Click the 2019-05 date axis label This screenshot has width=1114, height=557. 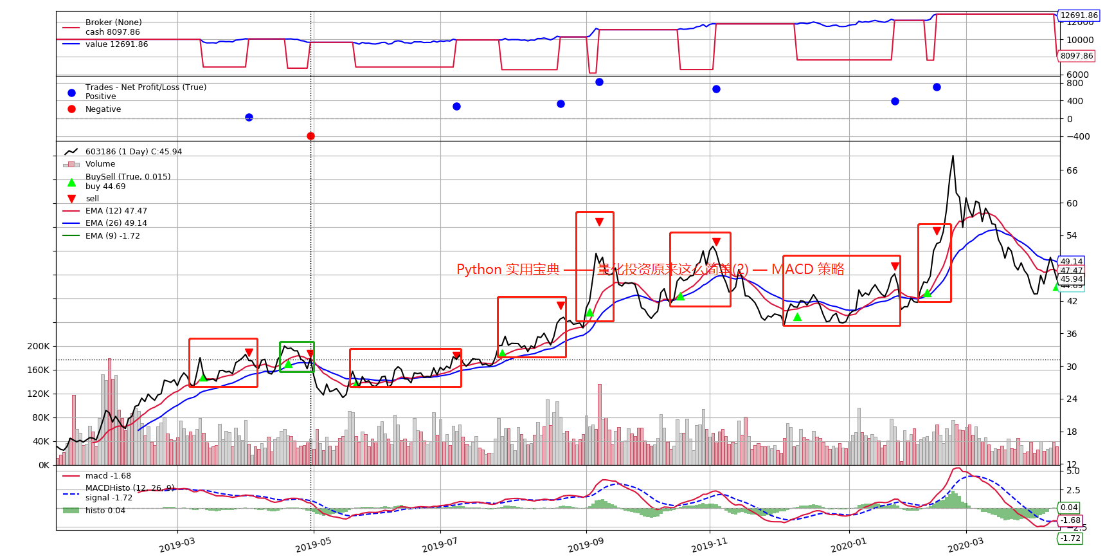[x=314, y=544]
